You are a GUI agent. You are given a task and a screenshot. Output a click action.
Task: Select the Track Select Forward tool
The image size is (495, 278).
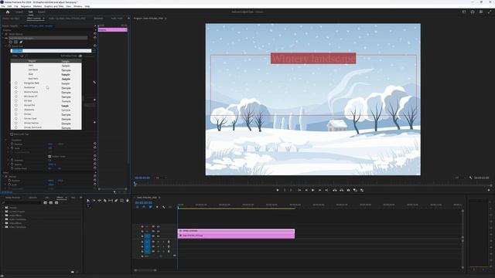(x=94, y=201)
